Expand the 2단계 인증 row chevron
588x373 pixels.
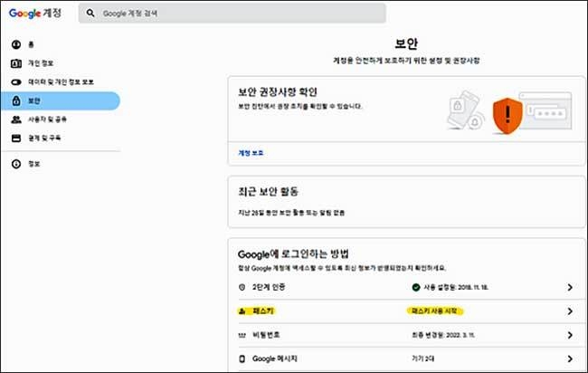[570, 287]
